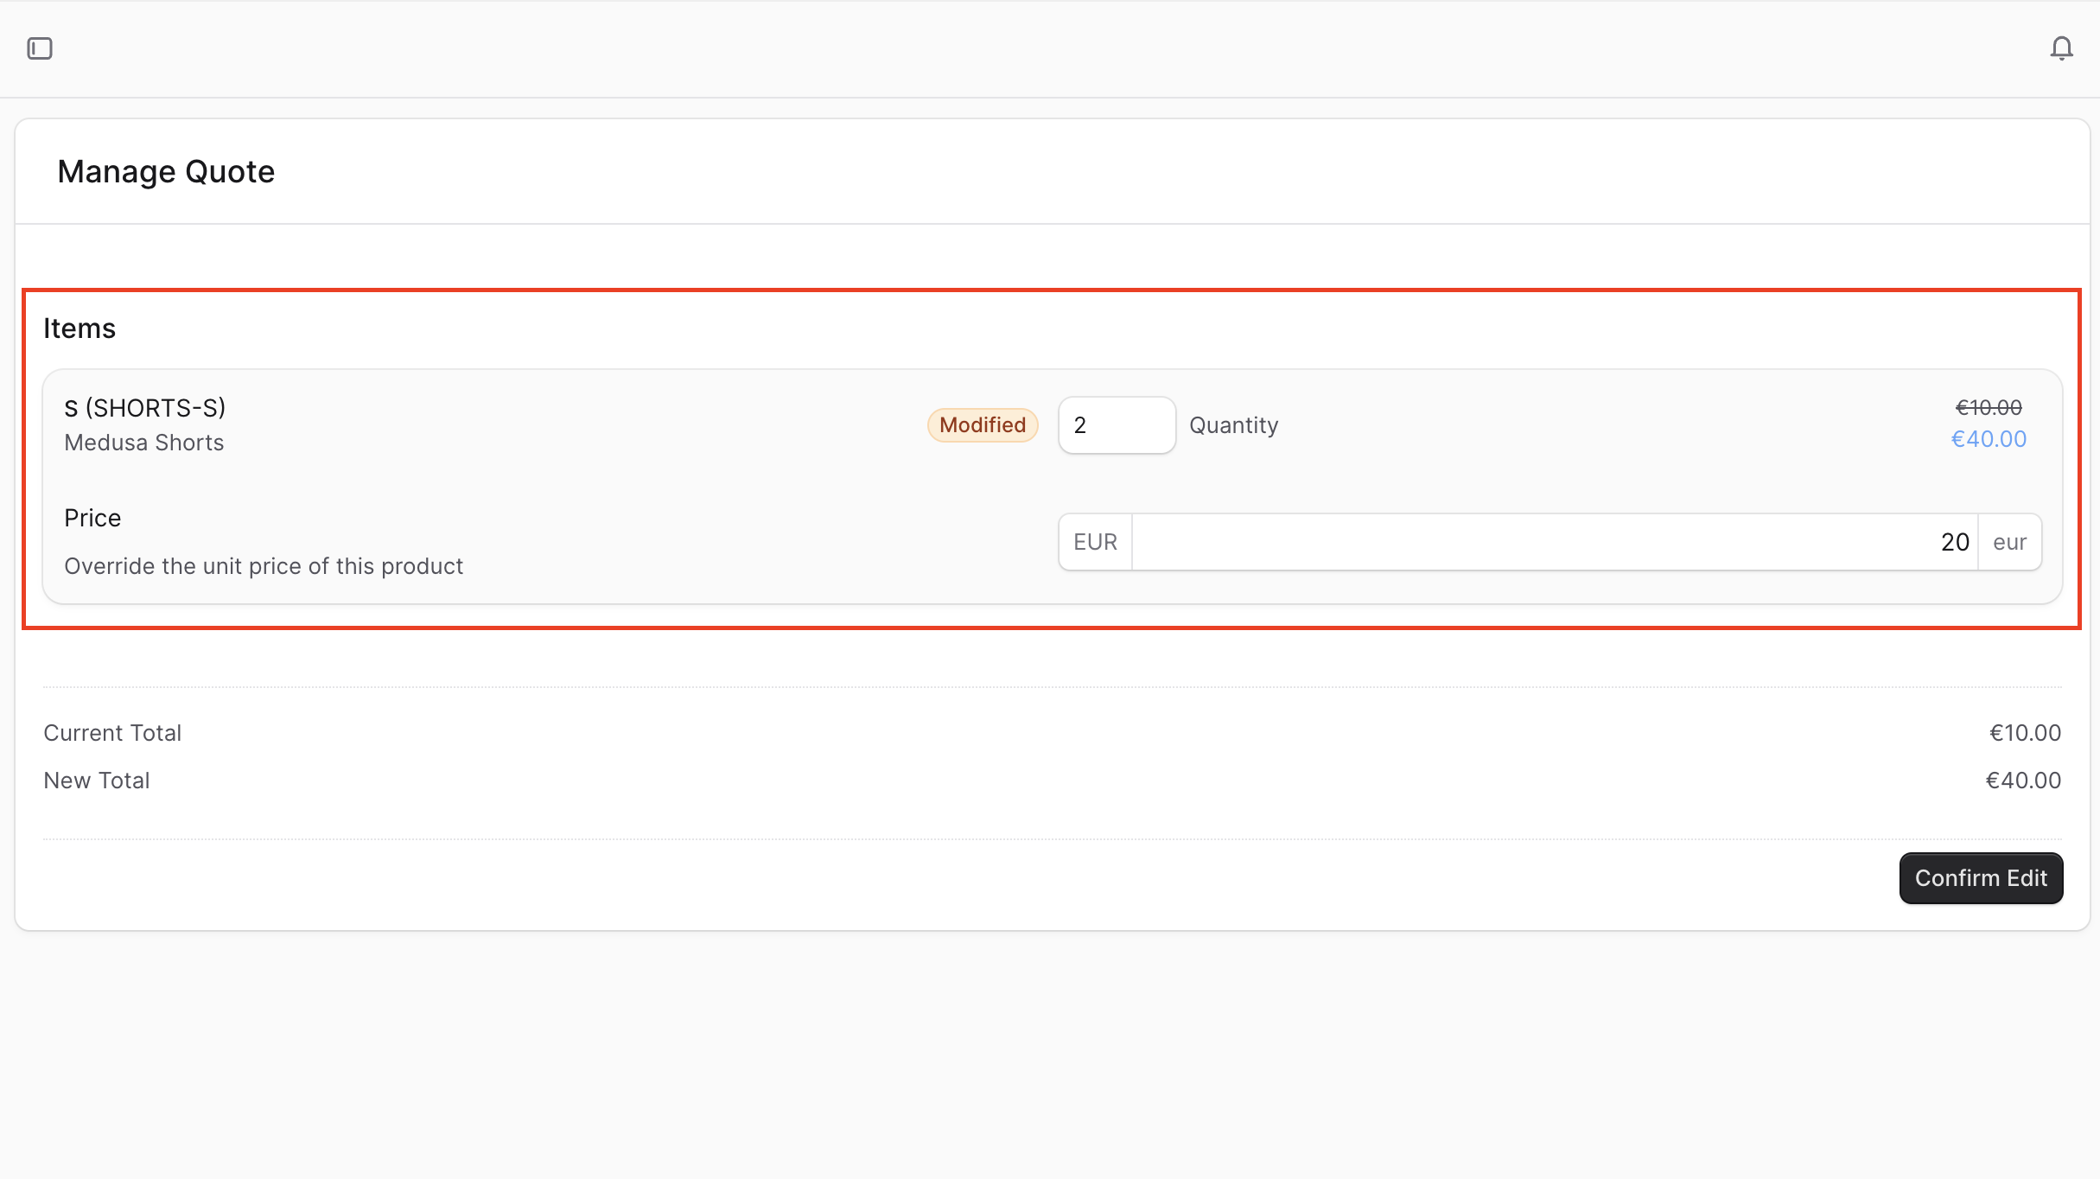
Task: Click the quantity input showing 2
Action: click(x=1117, y=424)
